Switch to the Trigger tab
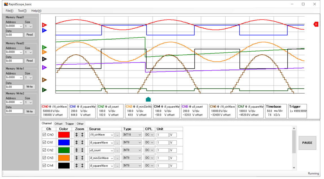 70,124
